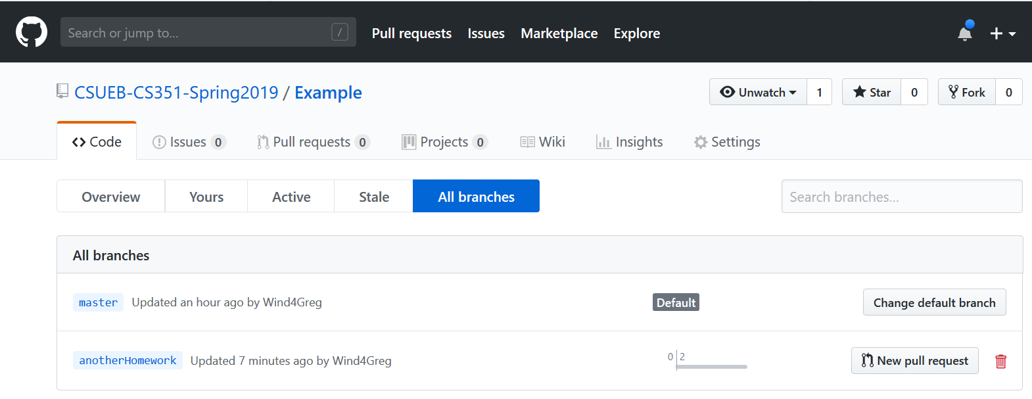
Task: Show the Yours branches filter
Action: (x=206, y=197)
